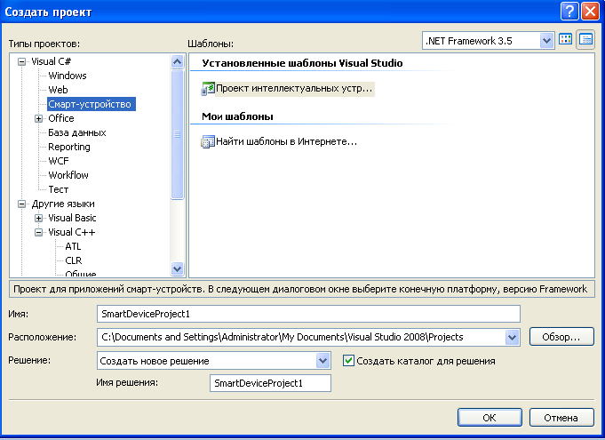This screenshot has height=440, width=605.
Task: Expand the Visual Basic tree node
Action: (x=38, y=218)
